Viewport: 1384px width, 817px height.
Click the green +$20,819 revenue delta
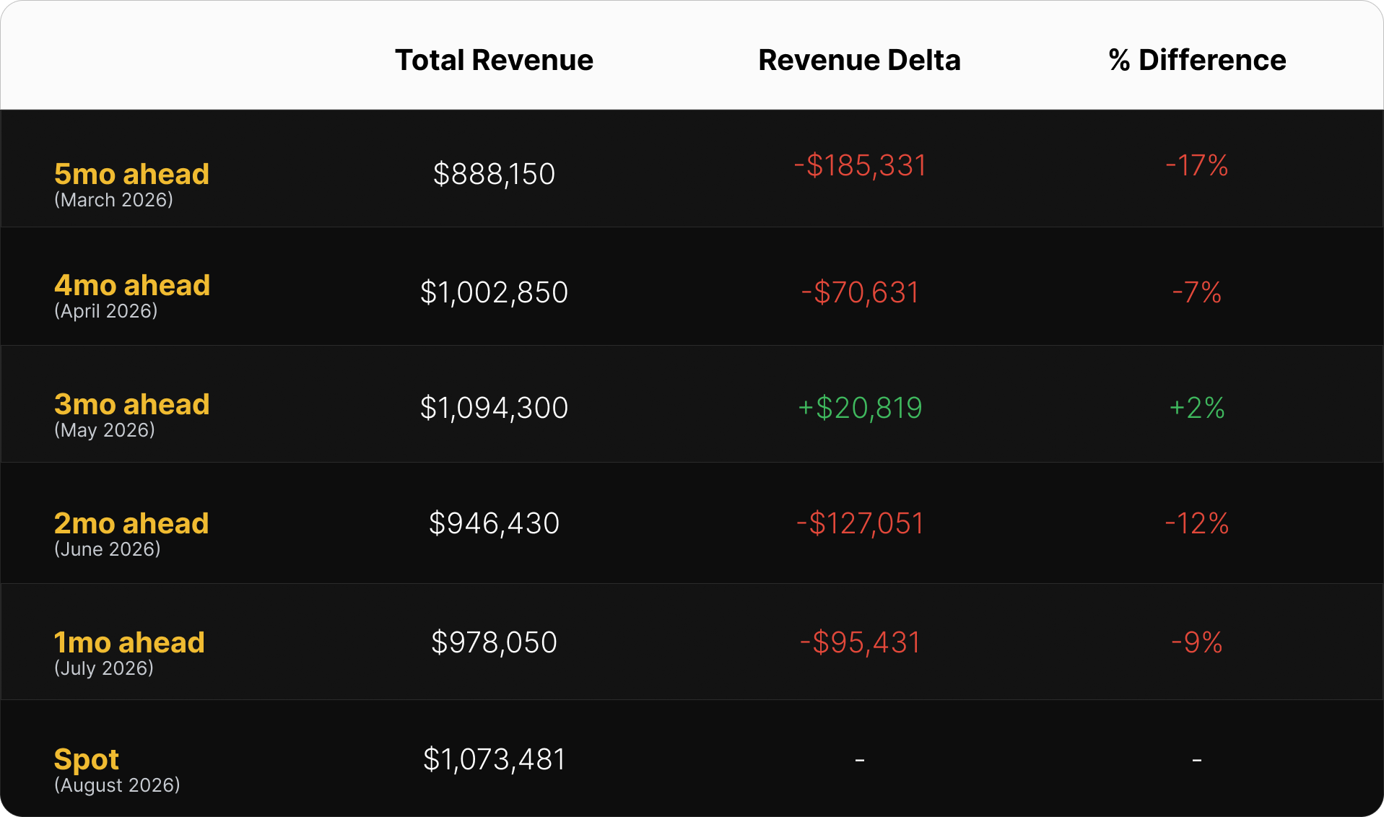[x=859, y=408]
